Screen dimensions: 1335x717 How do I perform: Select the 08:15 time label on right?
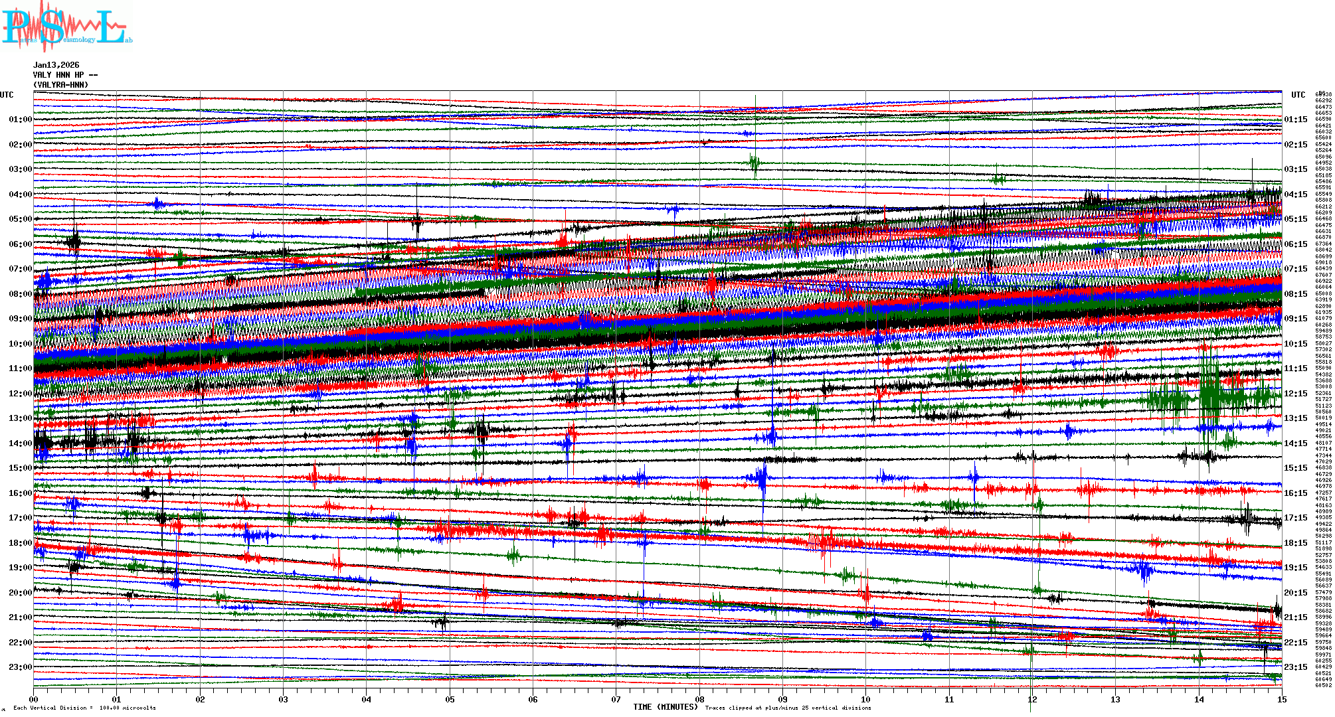pos(1295,294)
